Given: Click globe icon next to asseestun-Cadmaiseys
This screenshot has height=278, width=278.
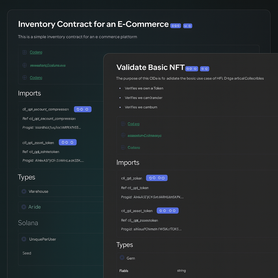Looking at the screenshot, I should pos(123,135).
